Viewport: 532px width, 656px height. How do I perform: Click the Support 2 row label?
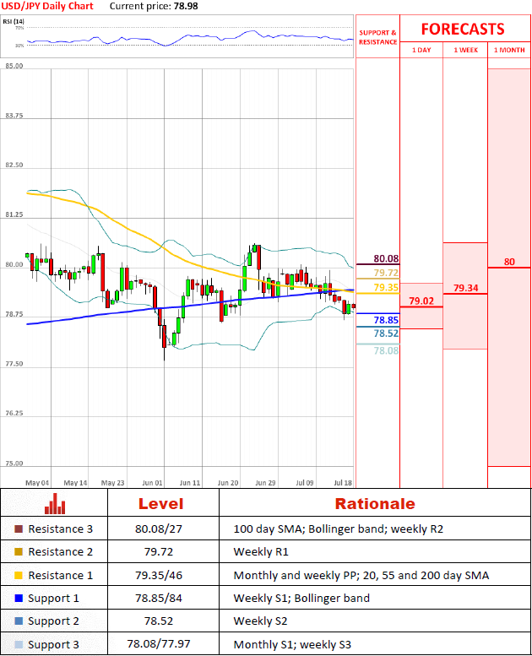pos(53,621)
